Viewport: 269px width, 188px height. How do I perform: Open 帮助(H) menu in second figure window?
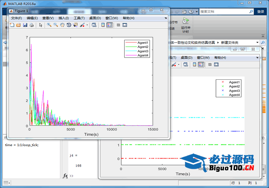tap(220, 58)
